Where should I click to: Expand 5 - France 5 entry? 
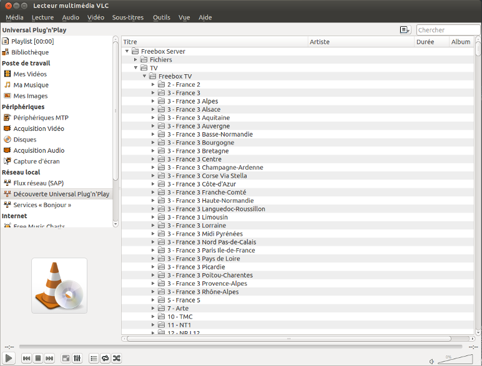153,300
